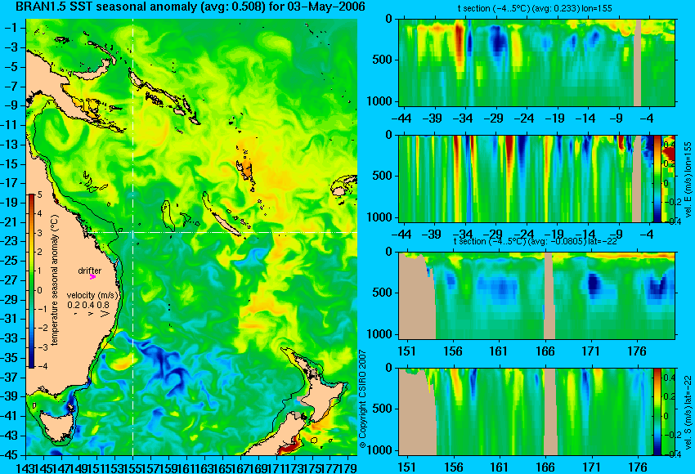Image resolution: width=695 pixels, height=474 pixels.
Task: Click the horizontal dashed section line at latitude -22
Action: pyautogui.click(x=223, y=232)
